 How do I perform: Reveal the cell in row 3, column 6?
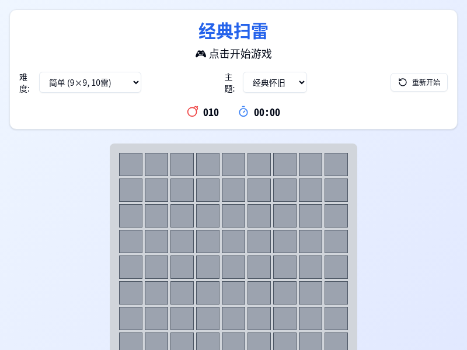point(259,216)
